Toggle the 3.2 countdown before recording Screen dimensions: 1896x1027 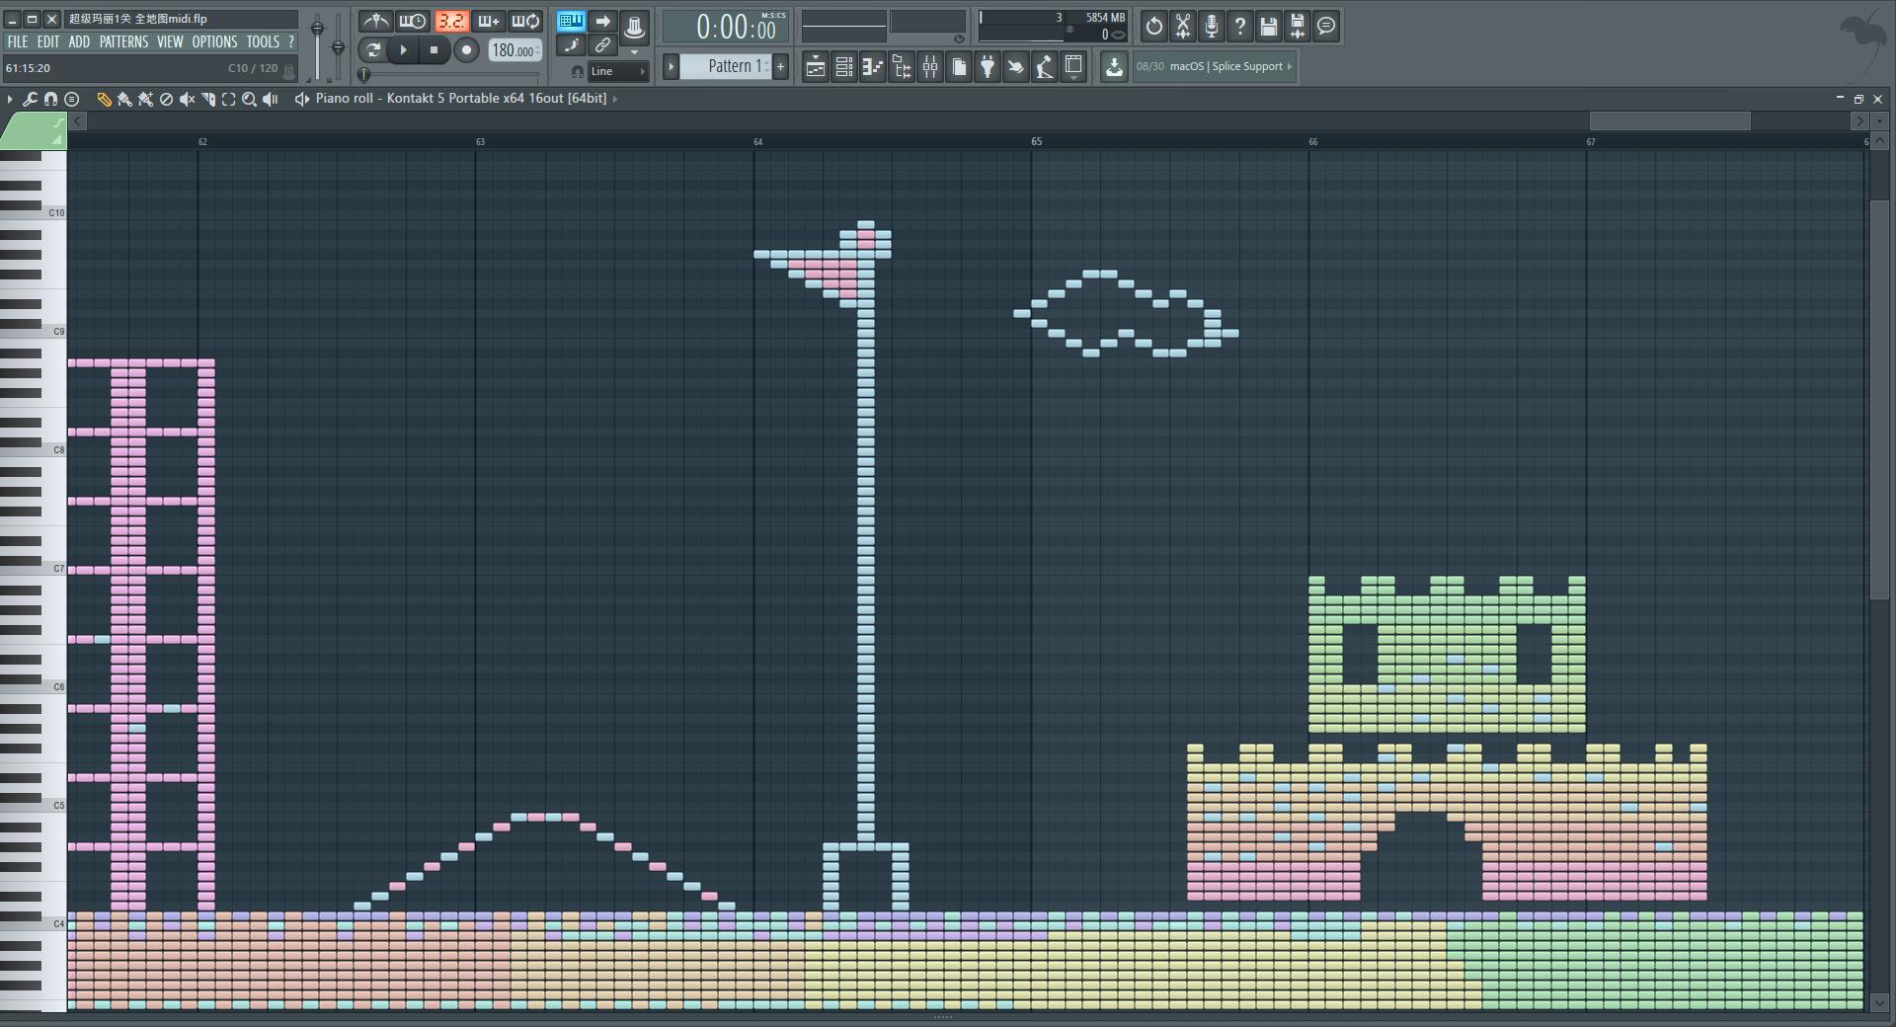coord(451,21)
